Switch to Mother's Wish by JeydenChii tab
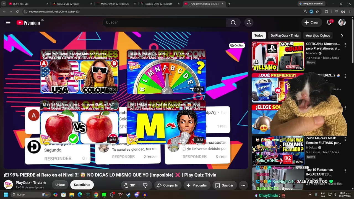 (x=116, y=4)
